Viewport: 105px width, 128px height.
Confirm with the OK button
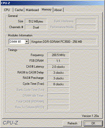click(93, 123)
